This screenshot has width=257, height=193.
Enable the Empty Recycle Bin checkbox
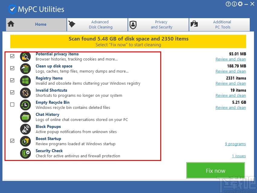coord(12,105)
